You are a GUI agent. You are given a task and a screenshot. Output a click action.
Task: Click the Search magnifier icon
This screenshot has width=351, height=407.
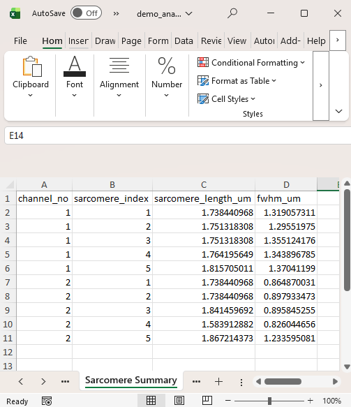click(x=232, y=13)
